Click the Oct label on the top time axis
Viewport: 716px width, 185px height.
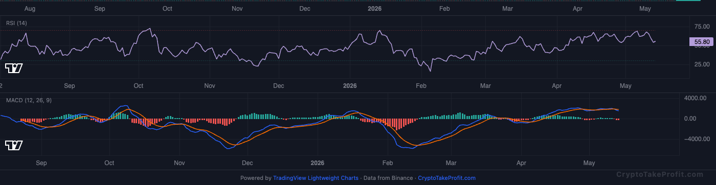pyautogui.click(x=167, y=9)
